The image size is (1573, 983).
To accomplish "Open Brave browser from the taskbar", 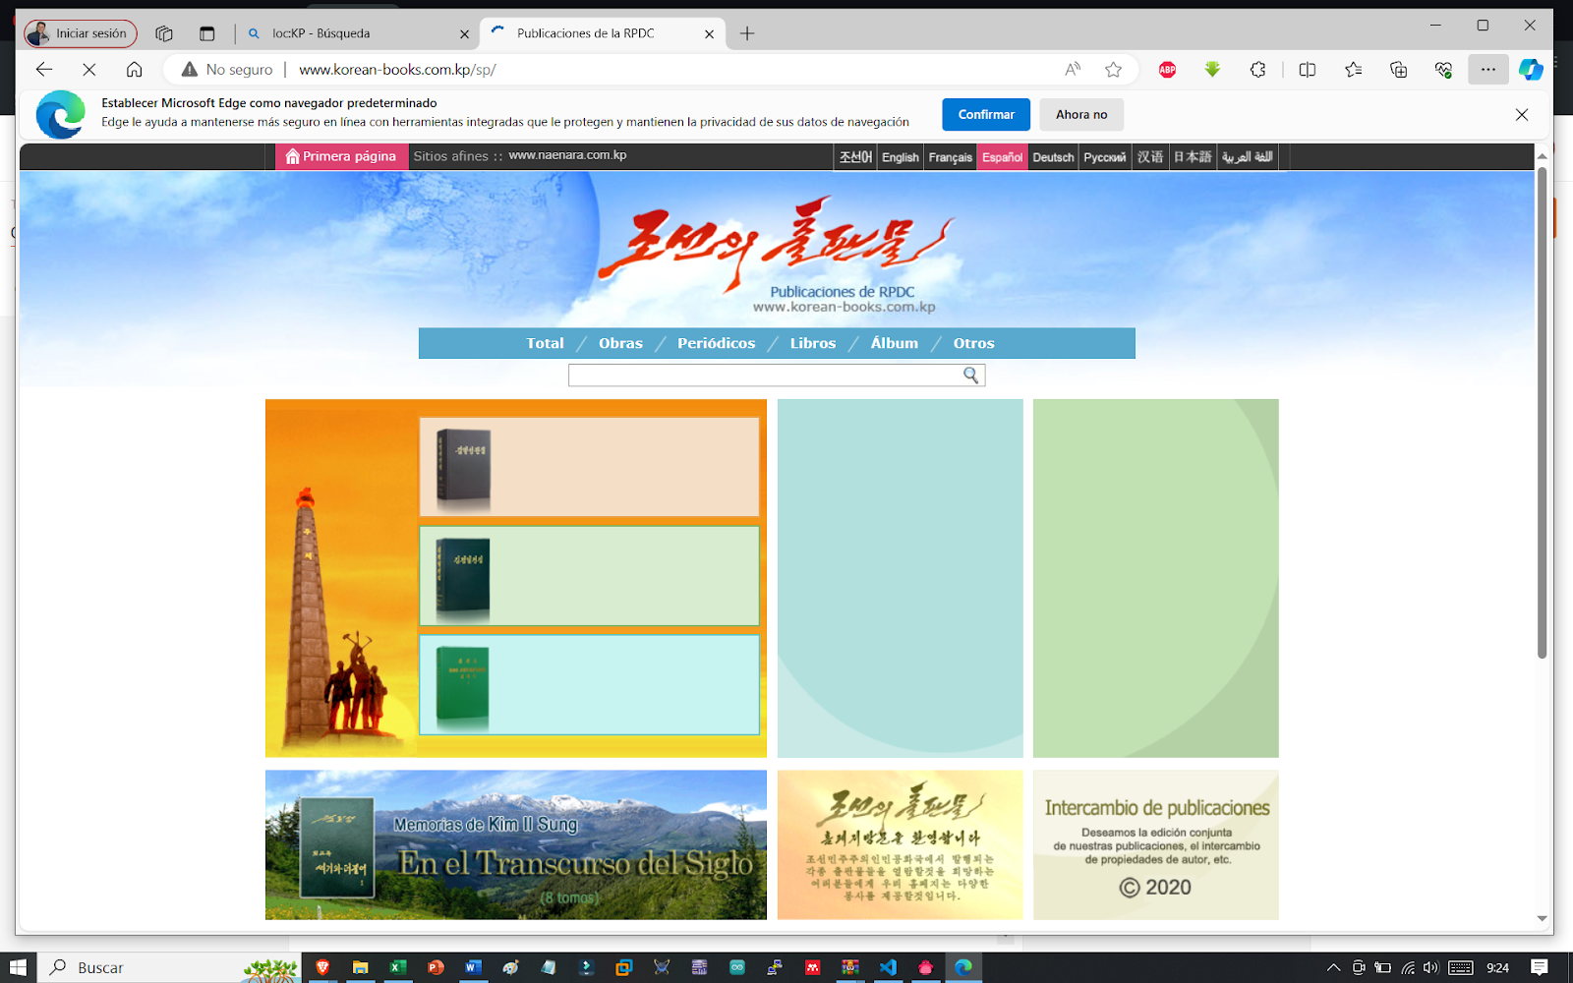I will 322,967.
